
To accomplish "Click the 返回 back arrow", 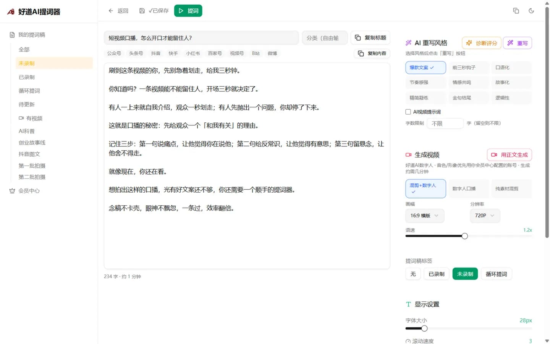I will (111, 11).
